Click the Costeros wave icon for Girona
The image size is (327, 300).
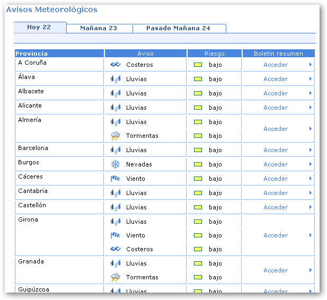tap(115, 249)
